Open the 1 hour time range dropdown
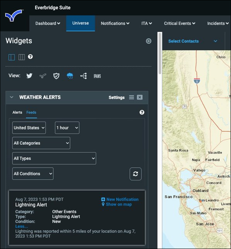The image size is (231, 249). [x=67, y=128]
